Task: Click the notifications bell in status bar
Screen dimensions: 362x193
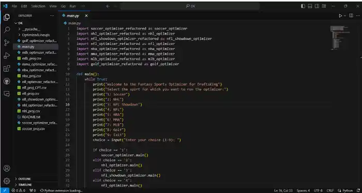Action: [358, 190]
